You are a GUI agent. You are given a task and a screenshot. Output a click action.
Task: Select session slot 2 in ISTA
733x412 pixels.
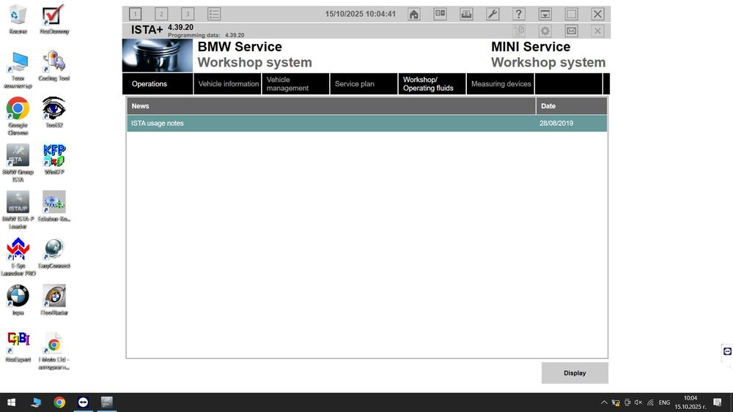click(161, 14)
